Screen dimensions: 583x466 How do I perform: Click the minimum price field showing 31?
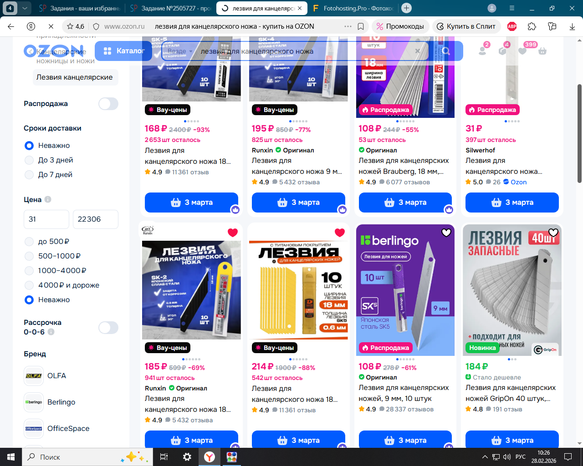[x=46, y=219]
